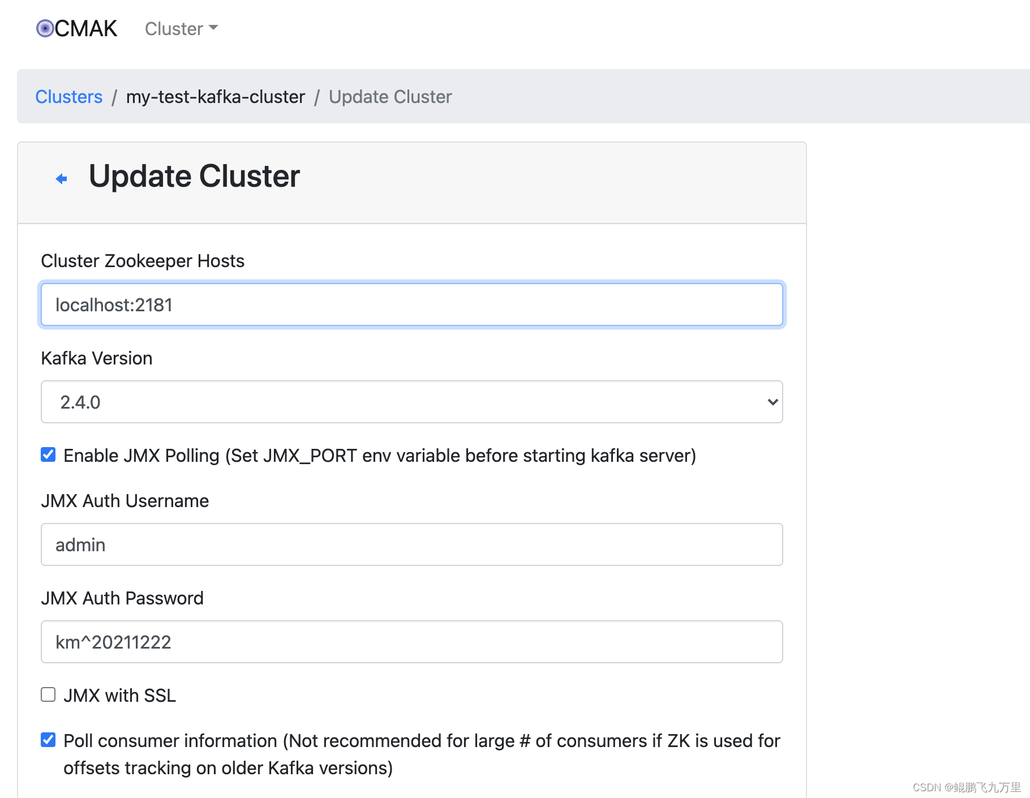Screen dimensions: 1030x798
Task: Open the Cluster navigation menu
Action: (181, 29)
